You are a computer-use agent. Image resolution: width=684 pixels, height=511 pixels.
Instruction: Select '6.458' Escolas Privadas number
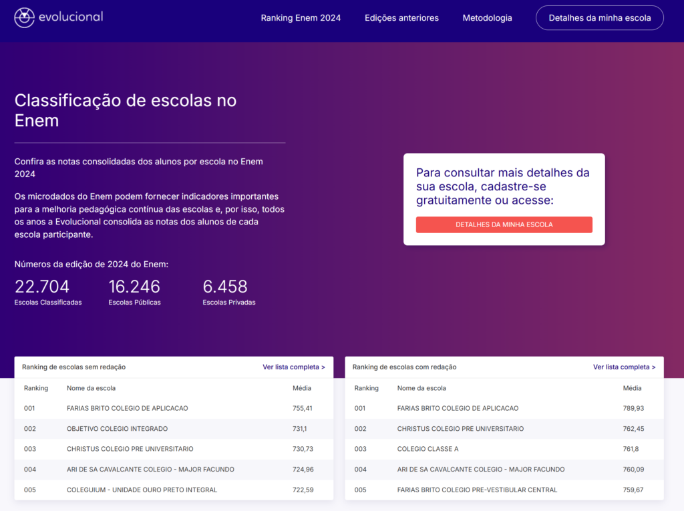pos(225,287)
